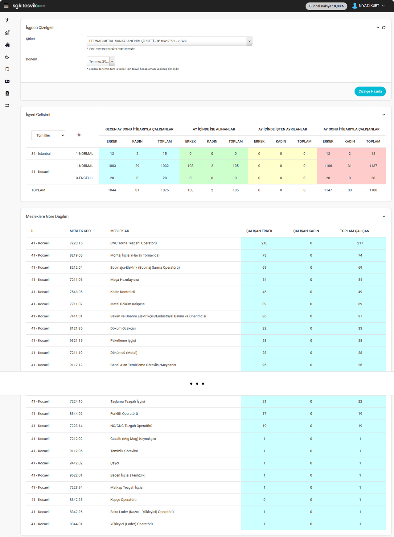
Task: Open the Şirket company dropdown
Action: click(169, 41)
